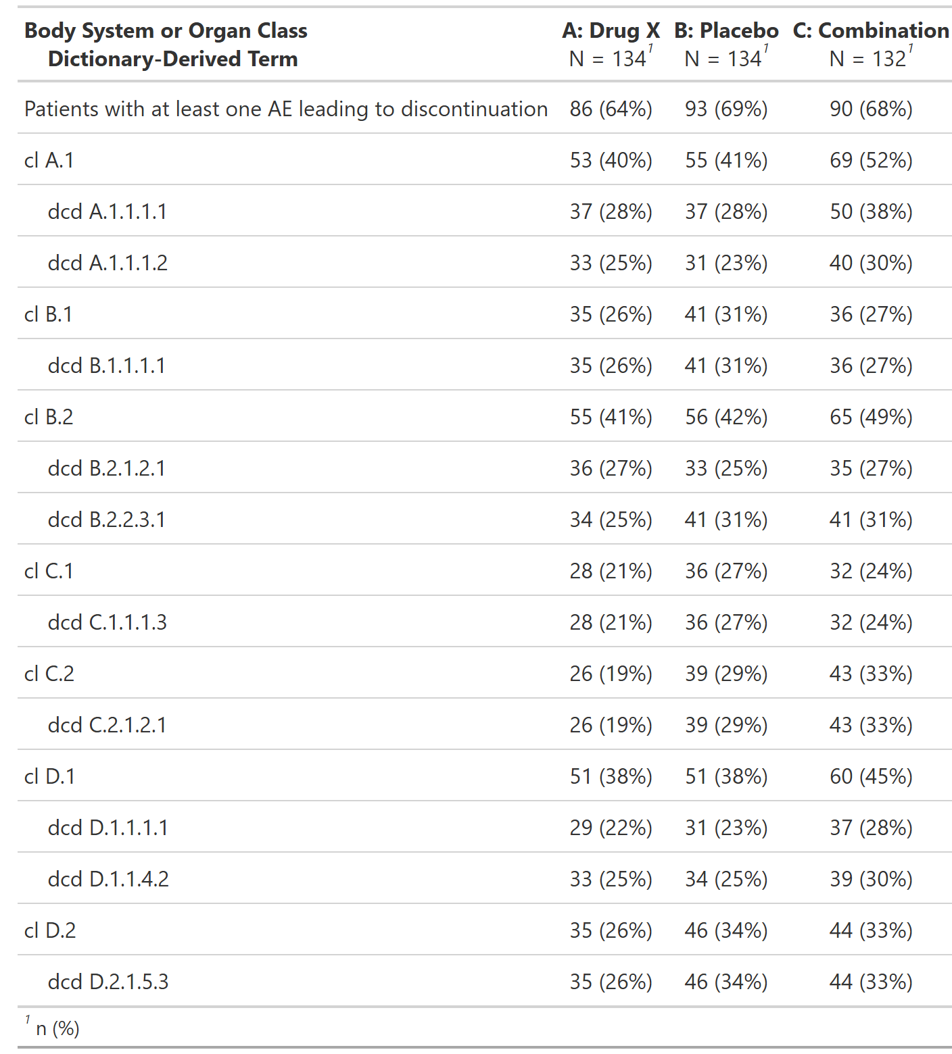This screenshot has width=952, height=1054.
Task: Click the 'cl D.2' row label
Action: pyautogui.click(x=50, y=930)
